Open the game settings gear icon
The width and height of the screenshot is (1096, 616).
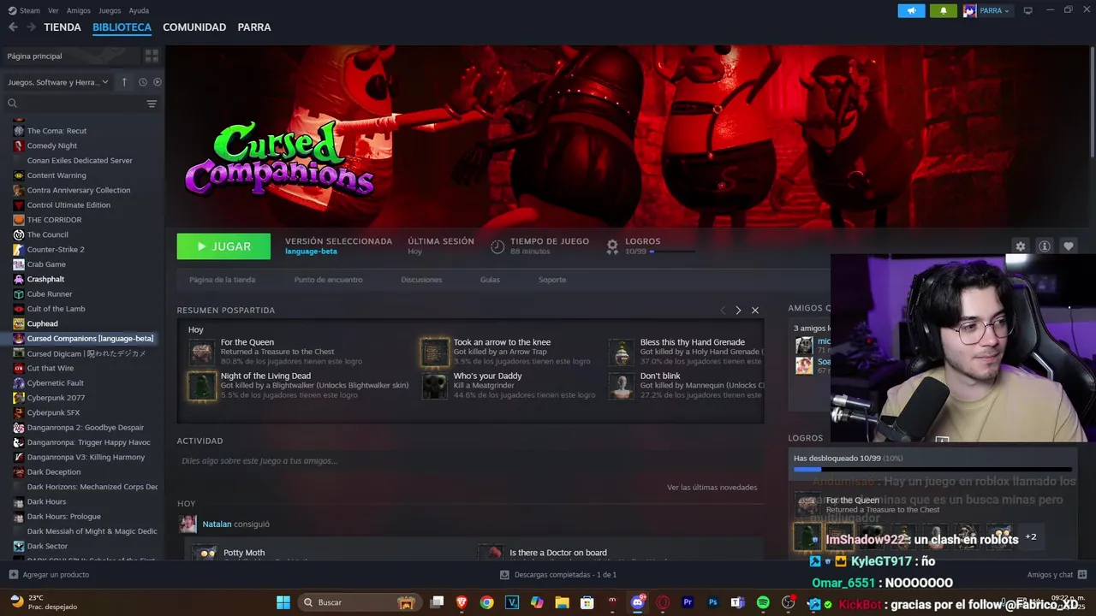1020,246
